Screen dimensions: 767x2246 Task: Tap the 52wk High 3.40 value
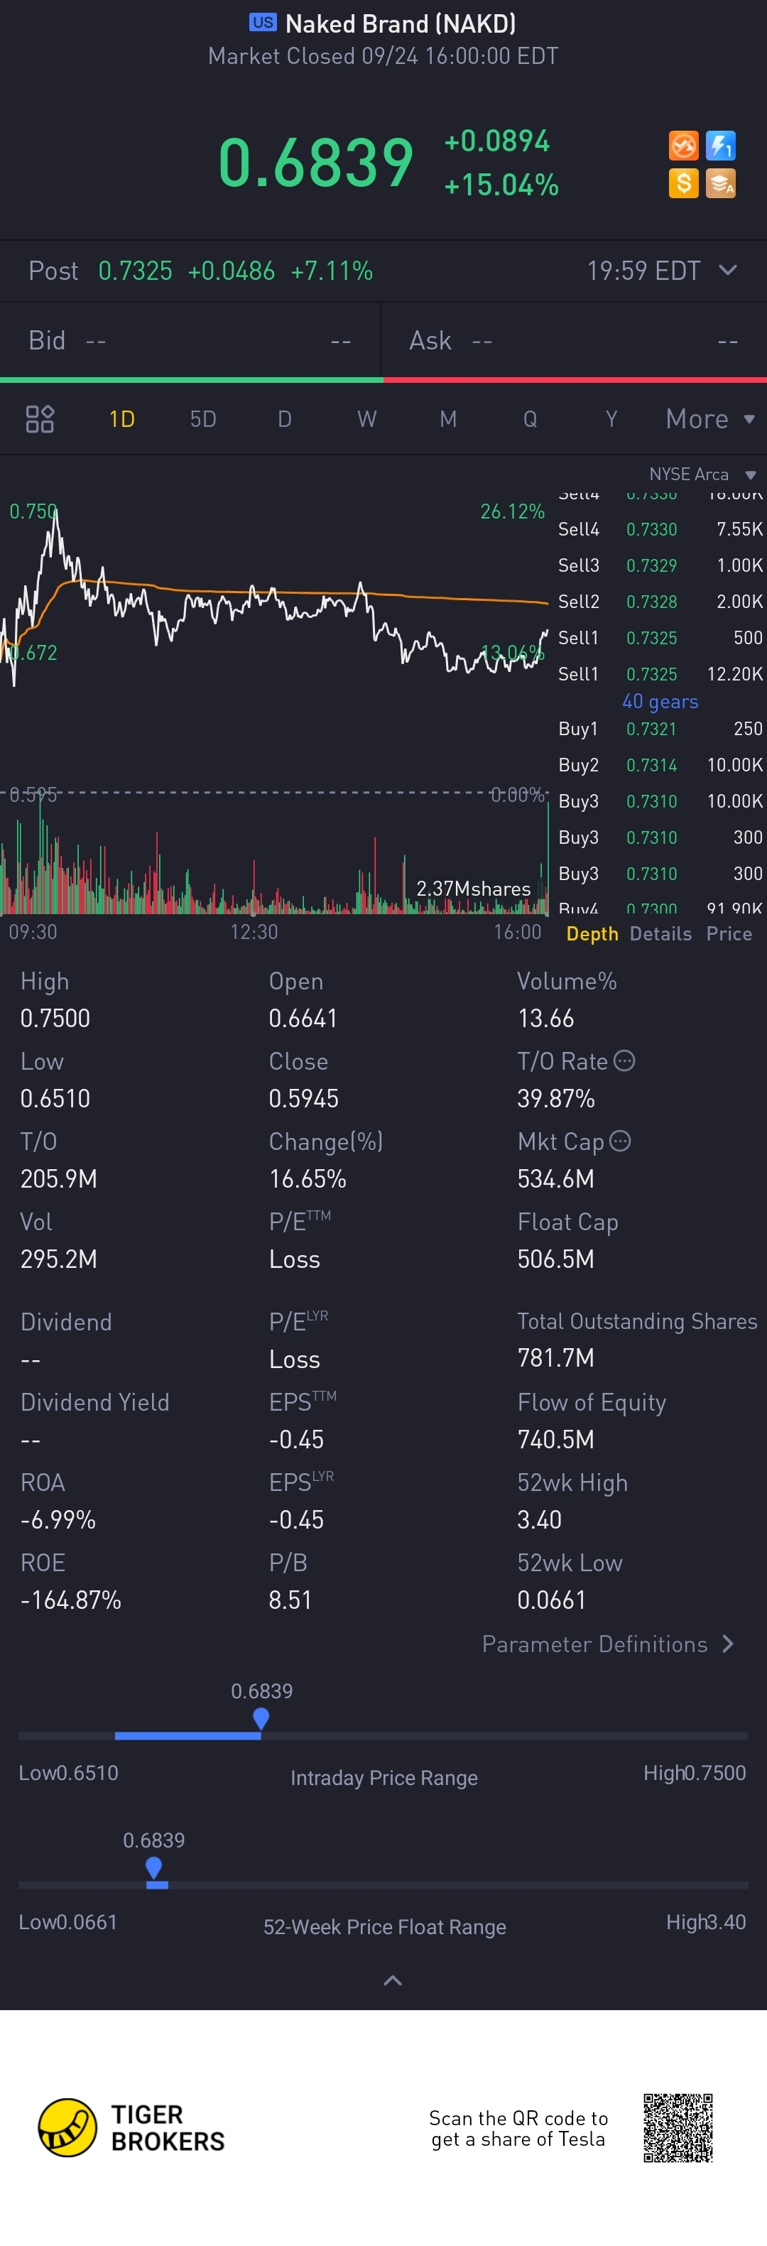[x=540, y=1519]
